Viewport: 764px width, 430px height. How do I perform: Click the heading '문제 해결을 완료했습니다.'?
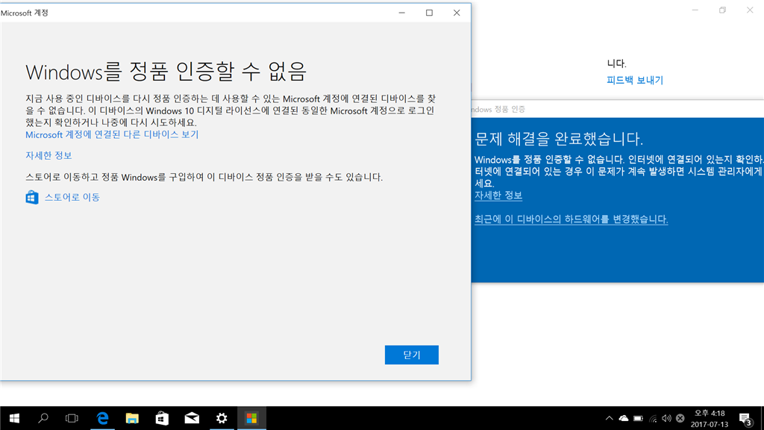point(559,139)
